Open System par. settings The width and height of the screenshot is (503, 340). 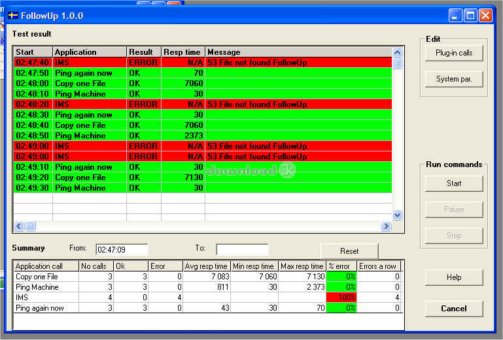tap(454, 79)
